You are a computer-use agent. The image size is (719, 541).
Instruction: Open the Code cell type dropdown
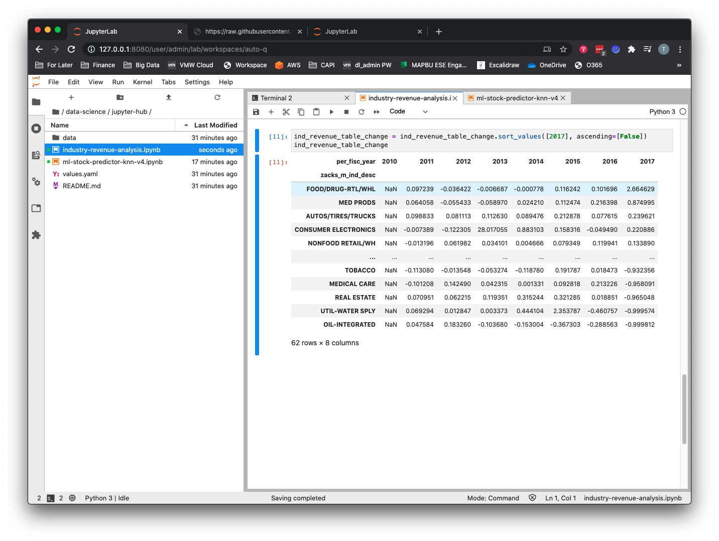pos(408,111)
